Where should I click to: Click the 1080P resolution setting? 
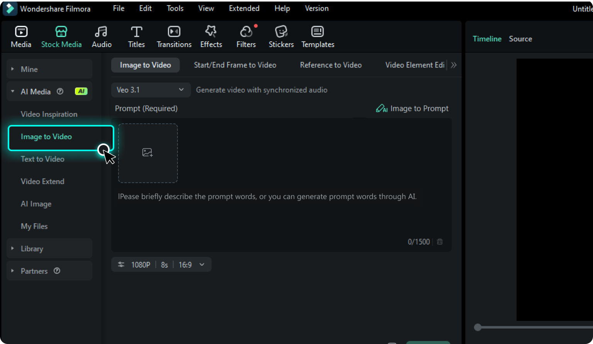pyautogui.click(x=141, y=265)
